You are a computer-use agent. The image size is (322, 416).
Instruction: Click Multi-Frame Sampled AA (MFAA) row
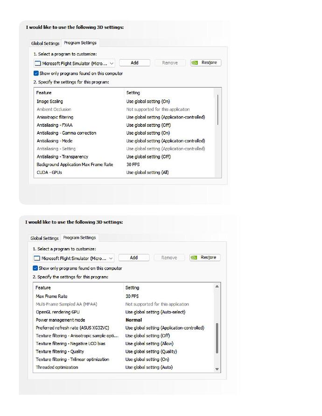[123, 304]
